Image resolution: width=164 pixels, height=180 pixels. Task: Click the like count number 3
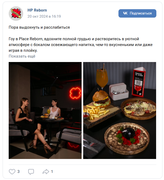(18, 172)
